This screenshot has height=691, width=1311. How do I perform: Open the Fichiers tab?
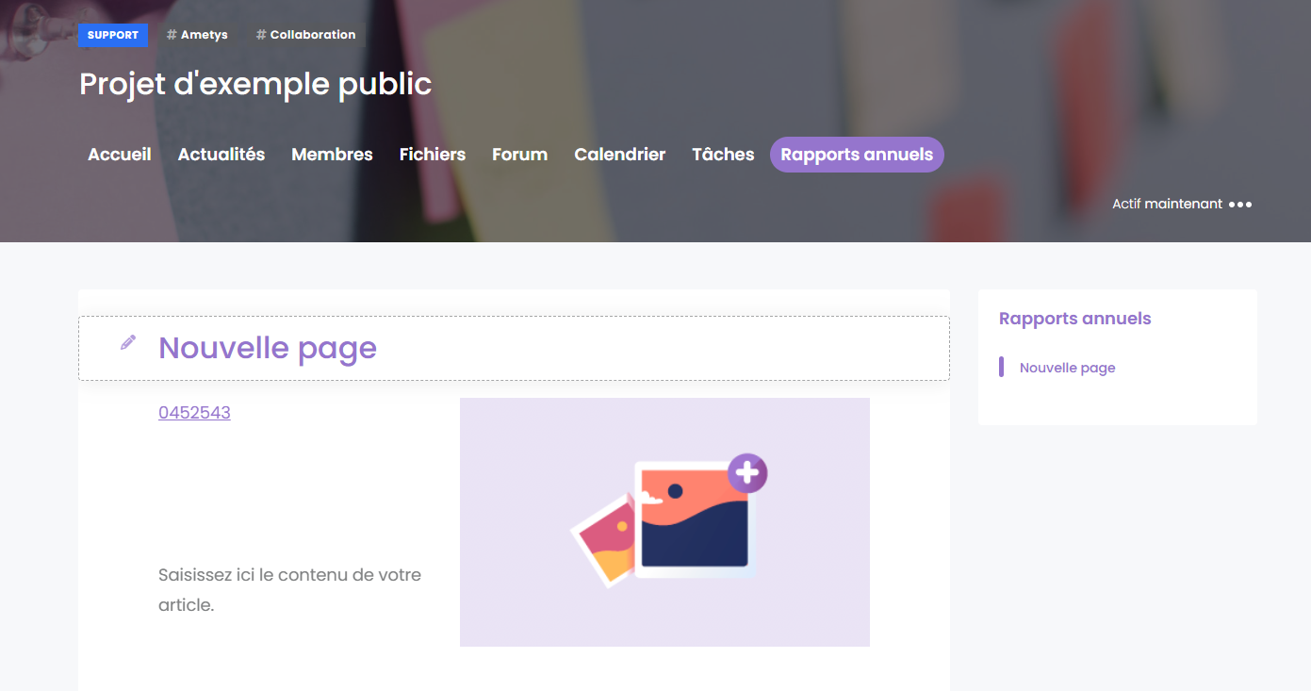tap(432, 155)
